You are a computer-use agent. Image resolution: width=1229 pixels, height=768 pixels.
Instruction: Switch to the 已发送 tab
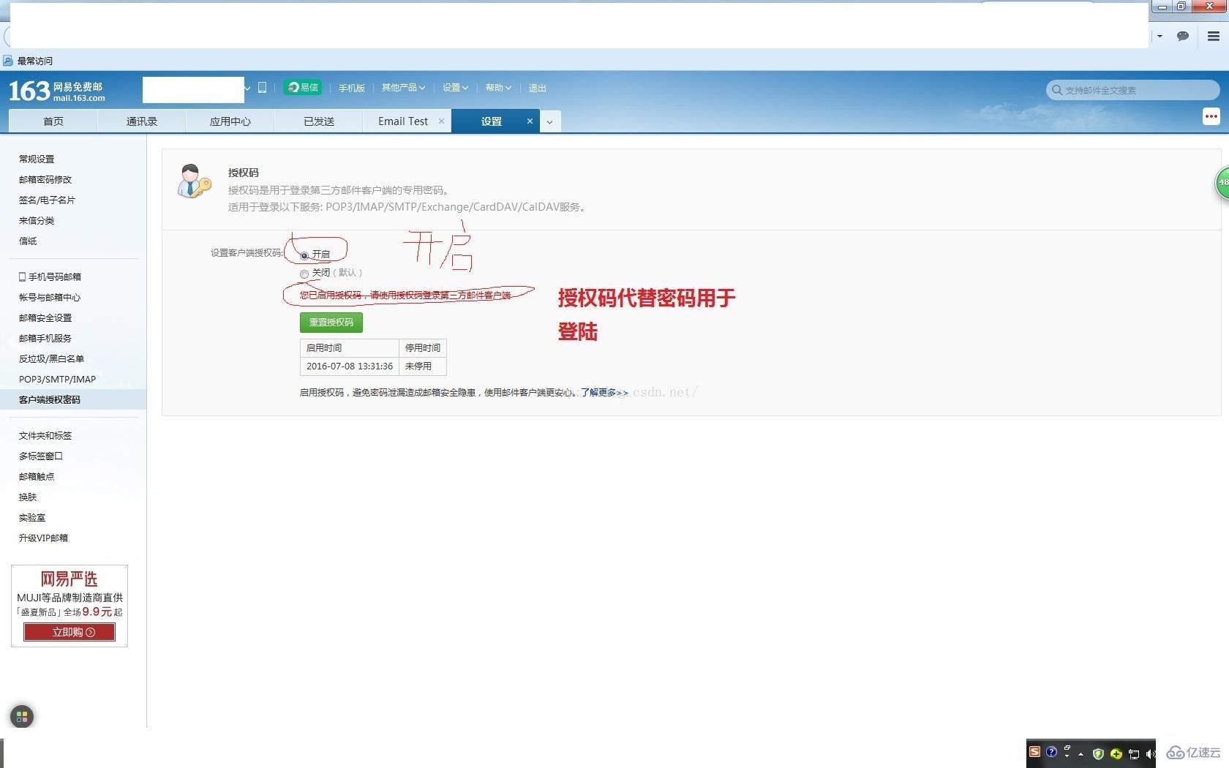coord(319,121)
